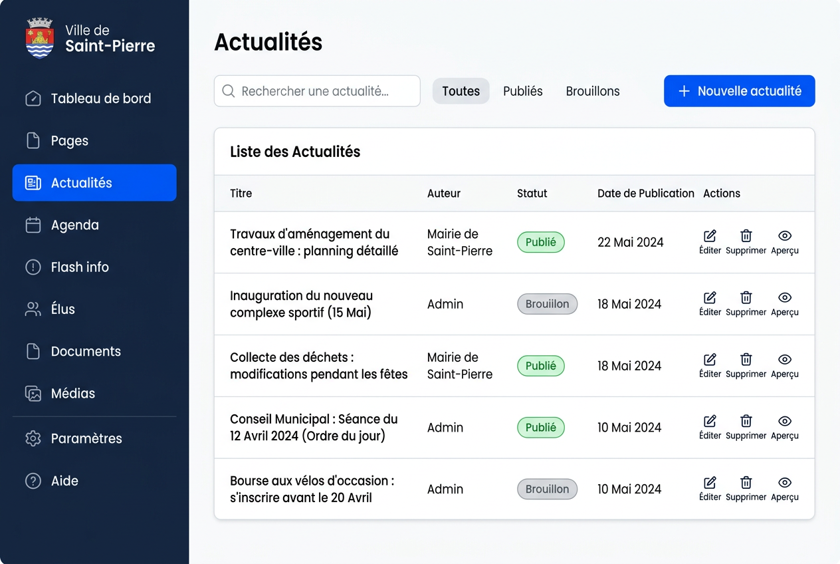Open article Bourse aux vélos d'occasion title
Image resolution: width=840 pixels, height=564 pixels.
[312, 489]
